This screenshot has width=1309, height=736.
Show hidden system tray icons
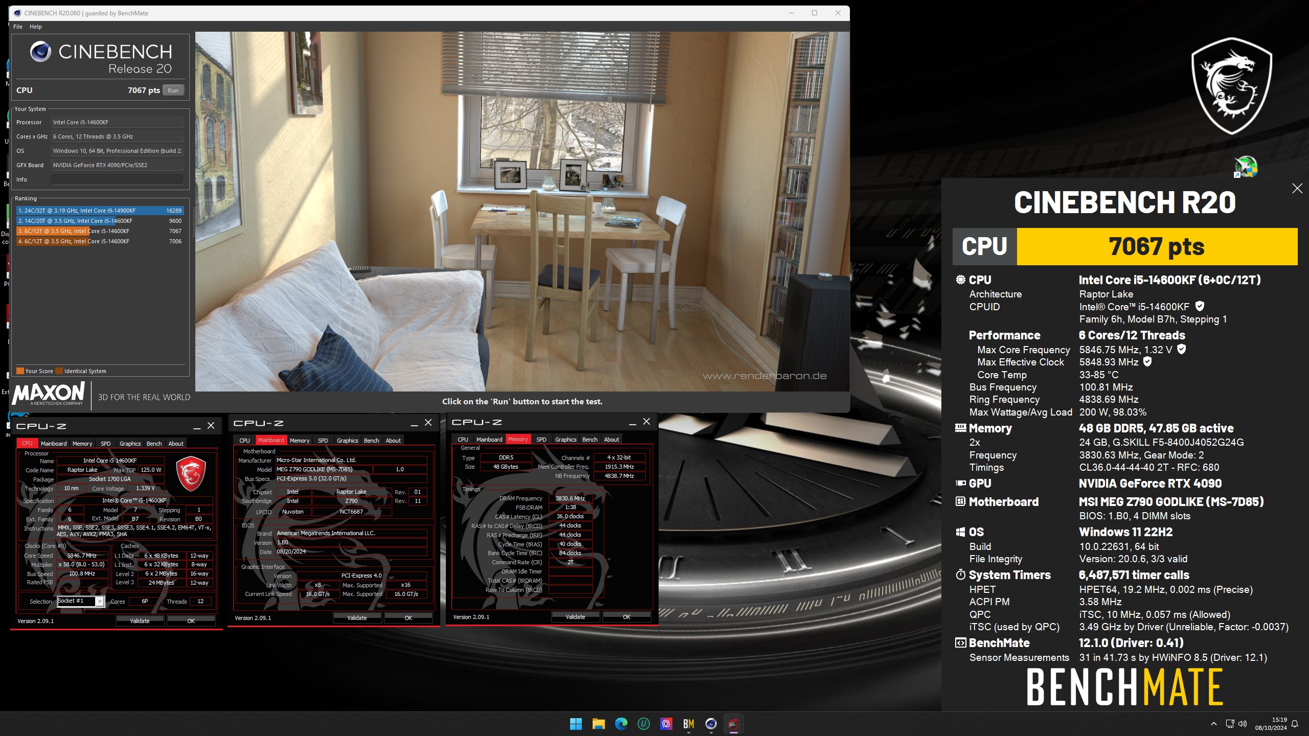point(1213,724)
